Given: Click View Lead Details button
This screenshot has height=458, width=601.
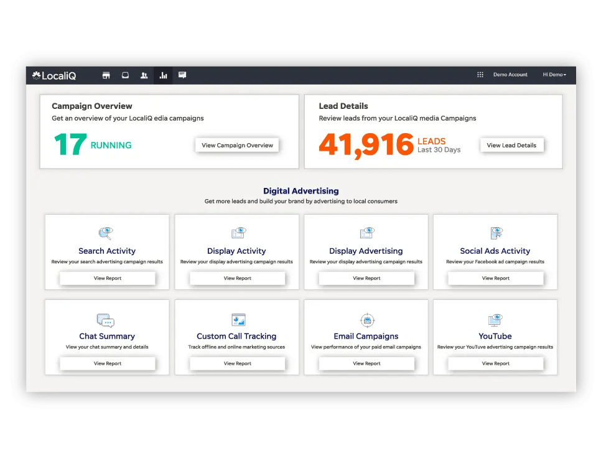Looking at the screenshot, I should pos(511,145).
